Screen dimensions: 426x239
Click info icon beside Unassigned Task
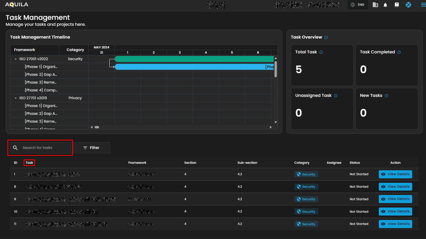click(x=336, y=96)
